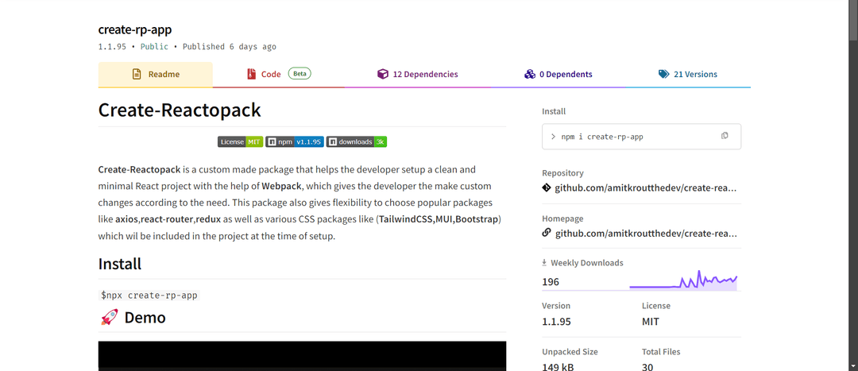Click the Weekly Downloads arrow icon
858x371 pixels.
[544, 263]
